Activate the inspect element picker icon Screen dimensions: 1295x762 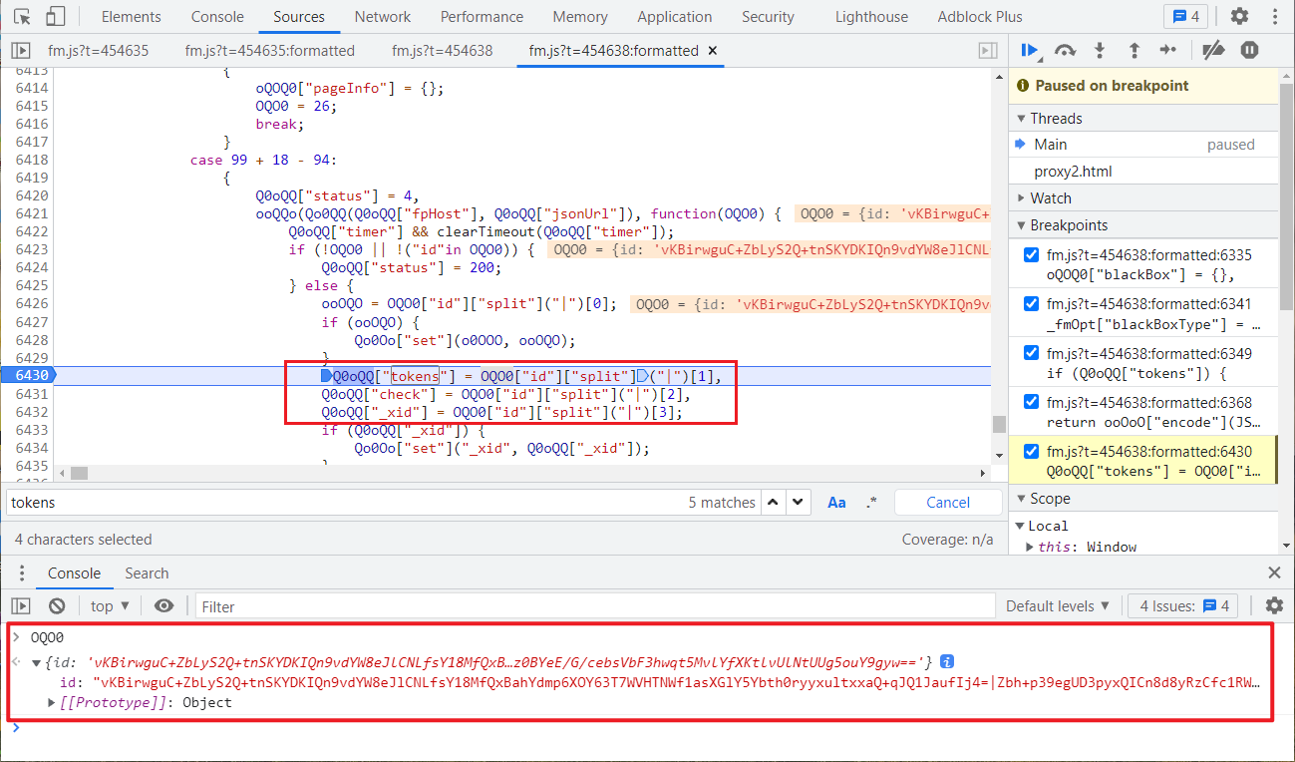pos(22,16)
